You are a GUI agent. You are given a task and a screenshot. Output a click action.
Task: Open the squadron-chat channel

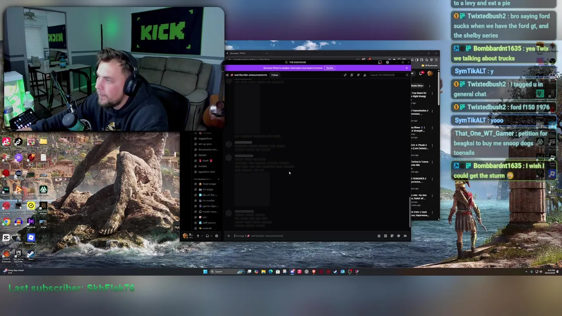(206, 172)
